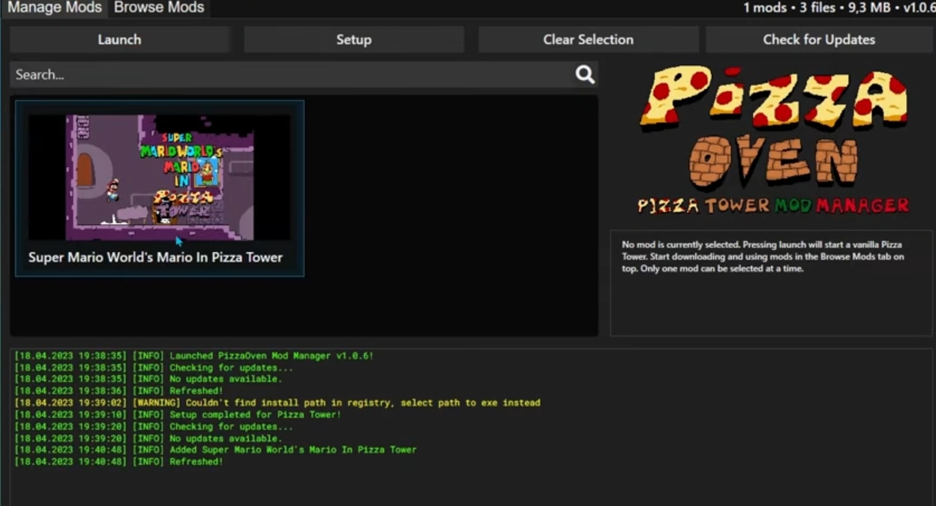Launch the game with the Launch button
The height and width of the screenshot is (506, 936).
click(120, 40)
